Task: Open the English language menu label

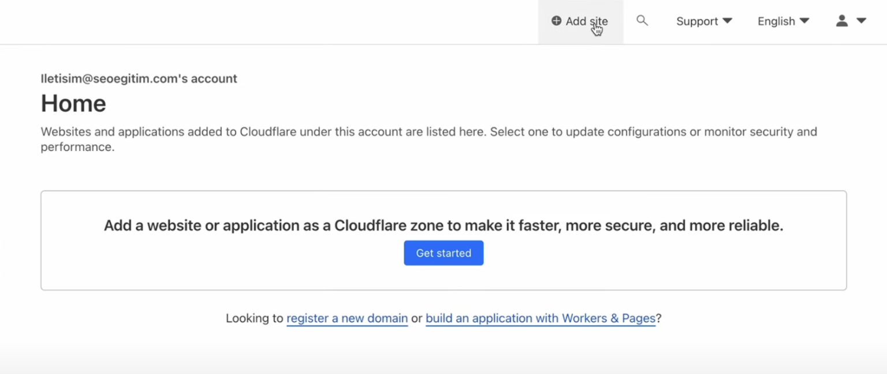Action: click(776, 21)
